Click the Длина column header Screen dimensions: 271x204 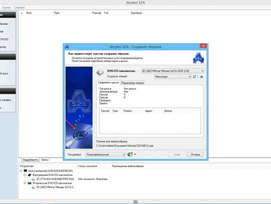[x=176, y=111]
